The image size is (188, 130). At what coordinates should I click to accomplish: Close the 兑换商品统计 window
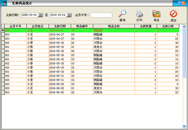[184, 3]
